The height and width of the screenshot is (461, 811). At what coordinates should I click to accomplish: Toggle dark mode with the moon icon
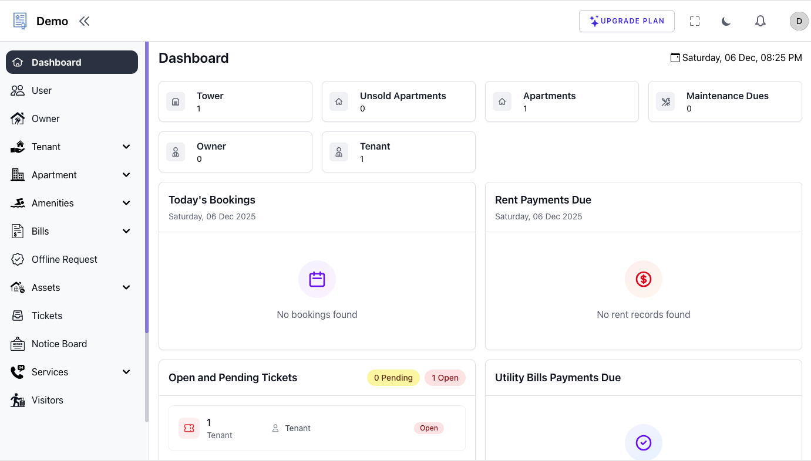click(726, 21)
